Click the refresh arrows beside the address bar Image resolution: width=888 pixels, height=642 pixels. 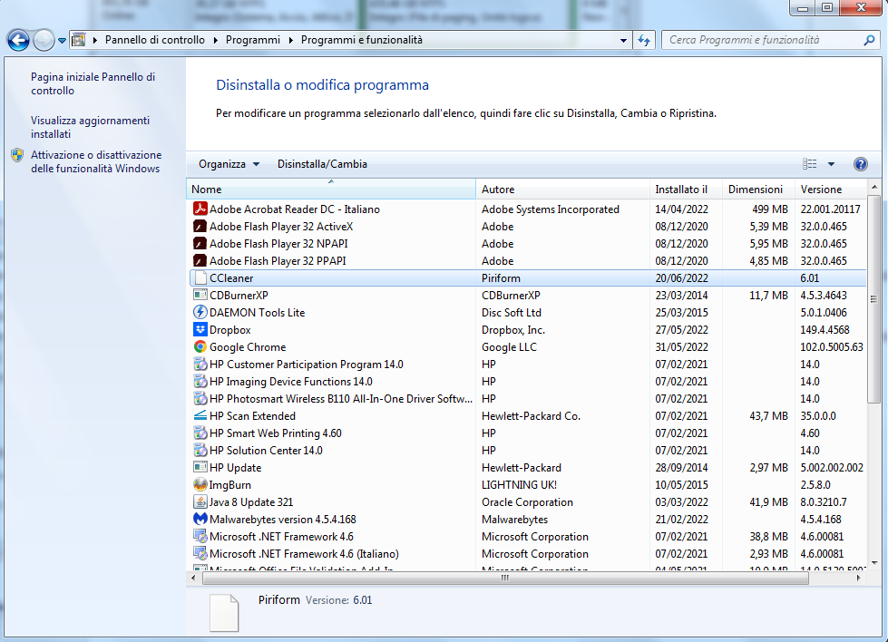click(x=644, y=40)
